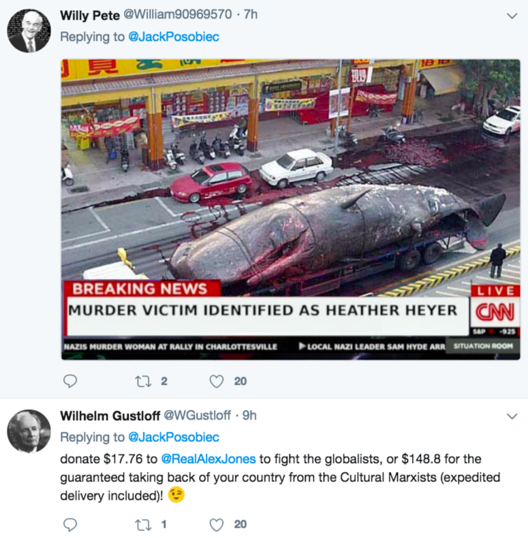Open the @RealAlexJones mention link
The width and height of the screenshot is (528, 538).
208,459
